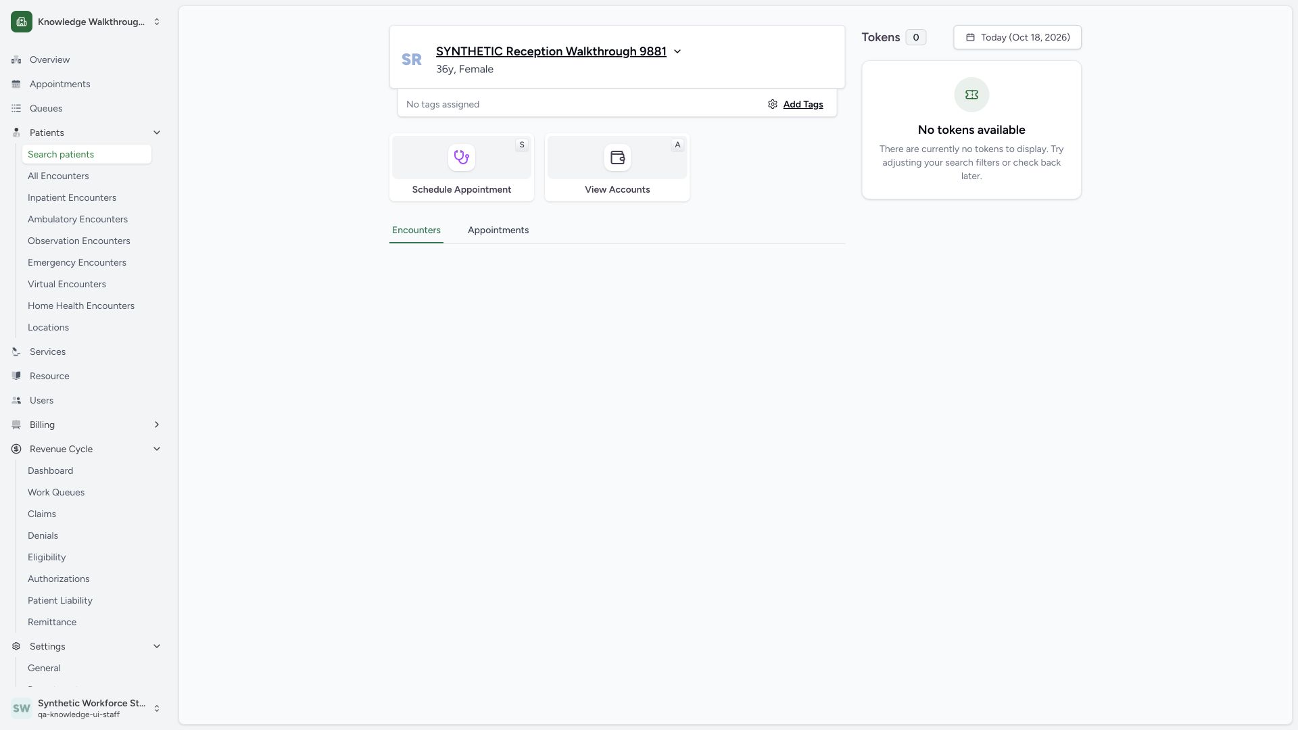Click the A shortcut badge

677,145
